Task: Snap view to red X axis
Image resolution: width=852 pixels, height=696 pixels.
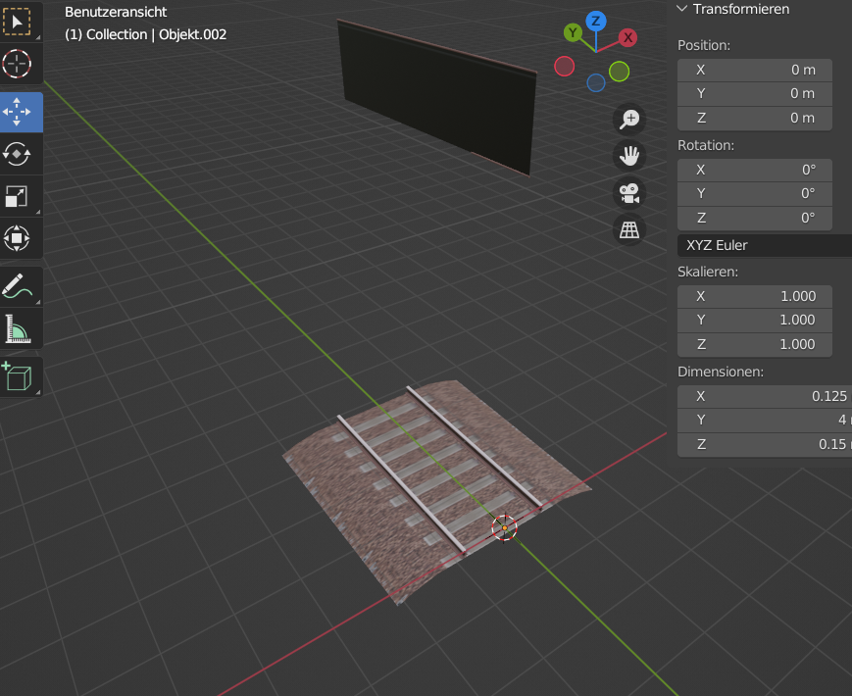Action: [627, 37]
